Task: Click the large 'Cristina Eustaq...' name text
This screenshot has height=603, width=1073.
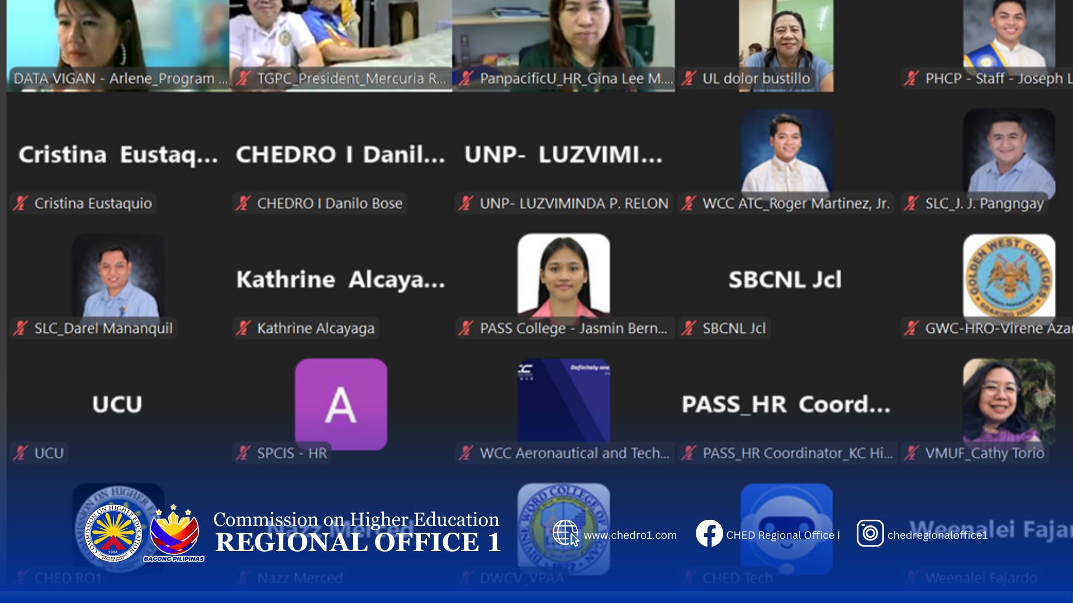Action: pos(118,155)
